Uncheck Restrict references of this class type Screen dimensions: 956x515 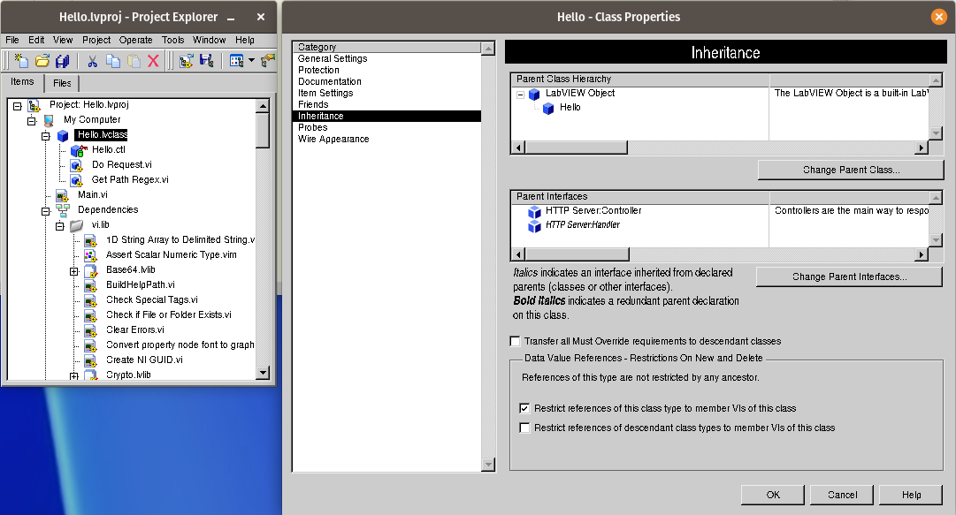click(524, 408)
